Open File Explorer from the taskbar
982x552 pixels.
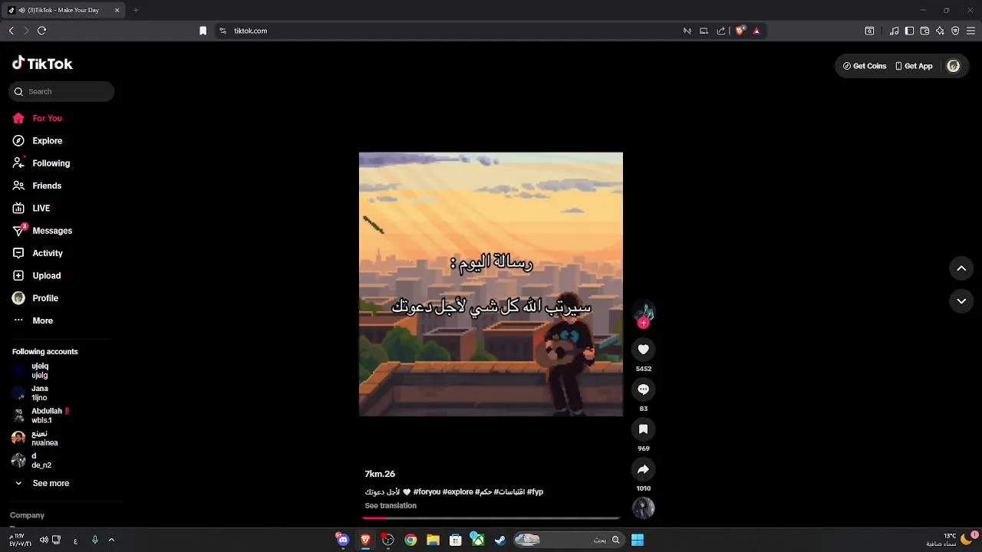point(433,540)
